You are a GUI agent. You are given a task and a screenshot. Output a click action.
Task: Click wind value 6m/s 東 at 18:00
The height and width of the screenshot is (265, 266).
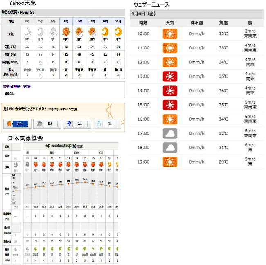(250, 147)
